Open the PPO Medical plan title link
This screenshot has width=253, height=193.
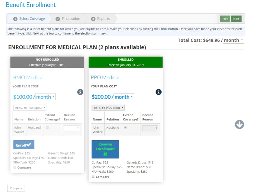click(x=105, y=77)
